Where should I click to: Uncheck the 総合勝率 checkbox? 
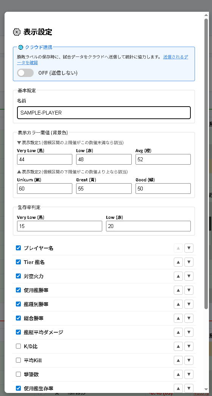(x=18, y=318)
